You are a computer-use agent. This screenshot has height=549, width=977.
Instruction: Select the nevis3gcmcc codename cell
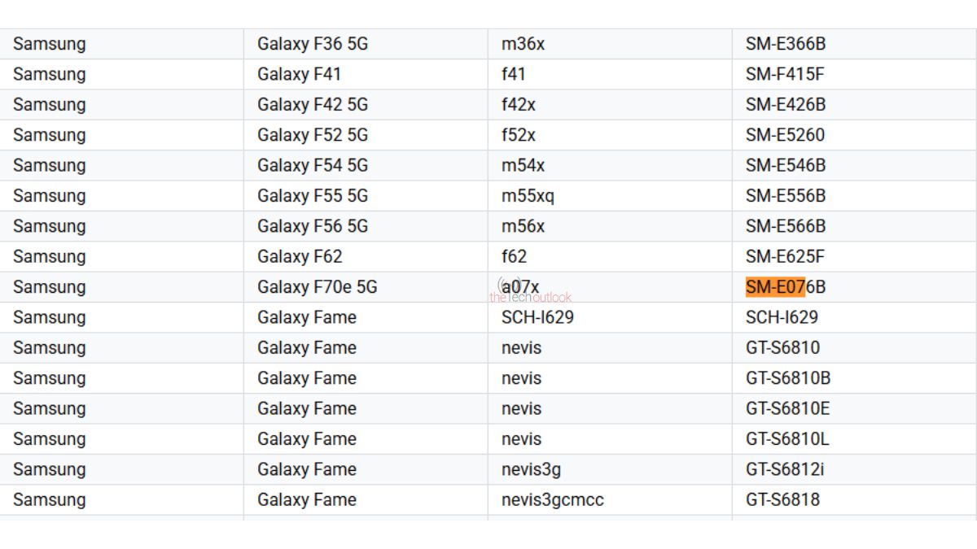pyautogui.click(x=552, y=499)
